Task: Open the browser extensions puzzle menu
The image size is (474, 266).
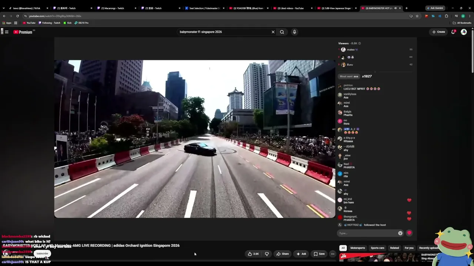Action: point(446,16)
